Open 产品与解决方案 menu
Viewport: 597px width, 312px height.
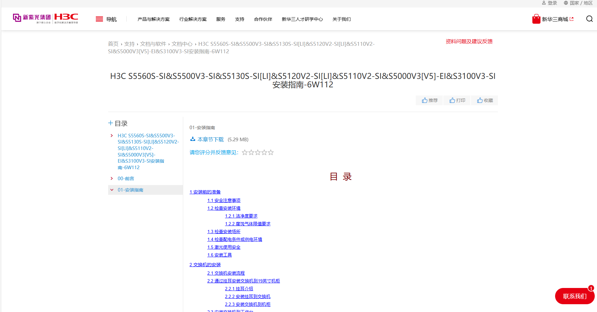(154, 19)
